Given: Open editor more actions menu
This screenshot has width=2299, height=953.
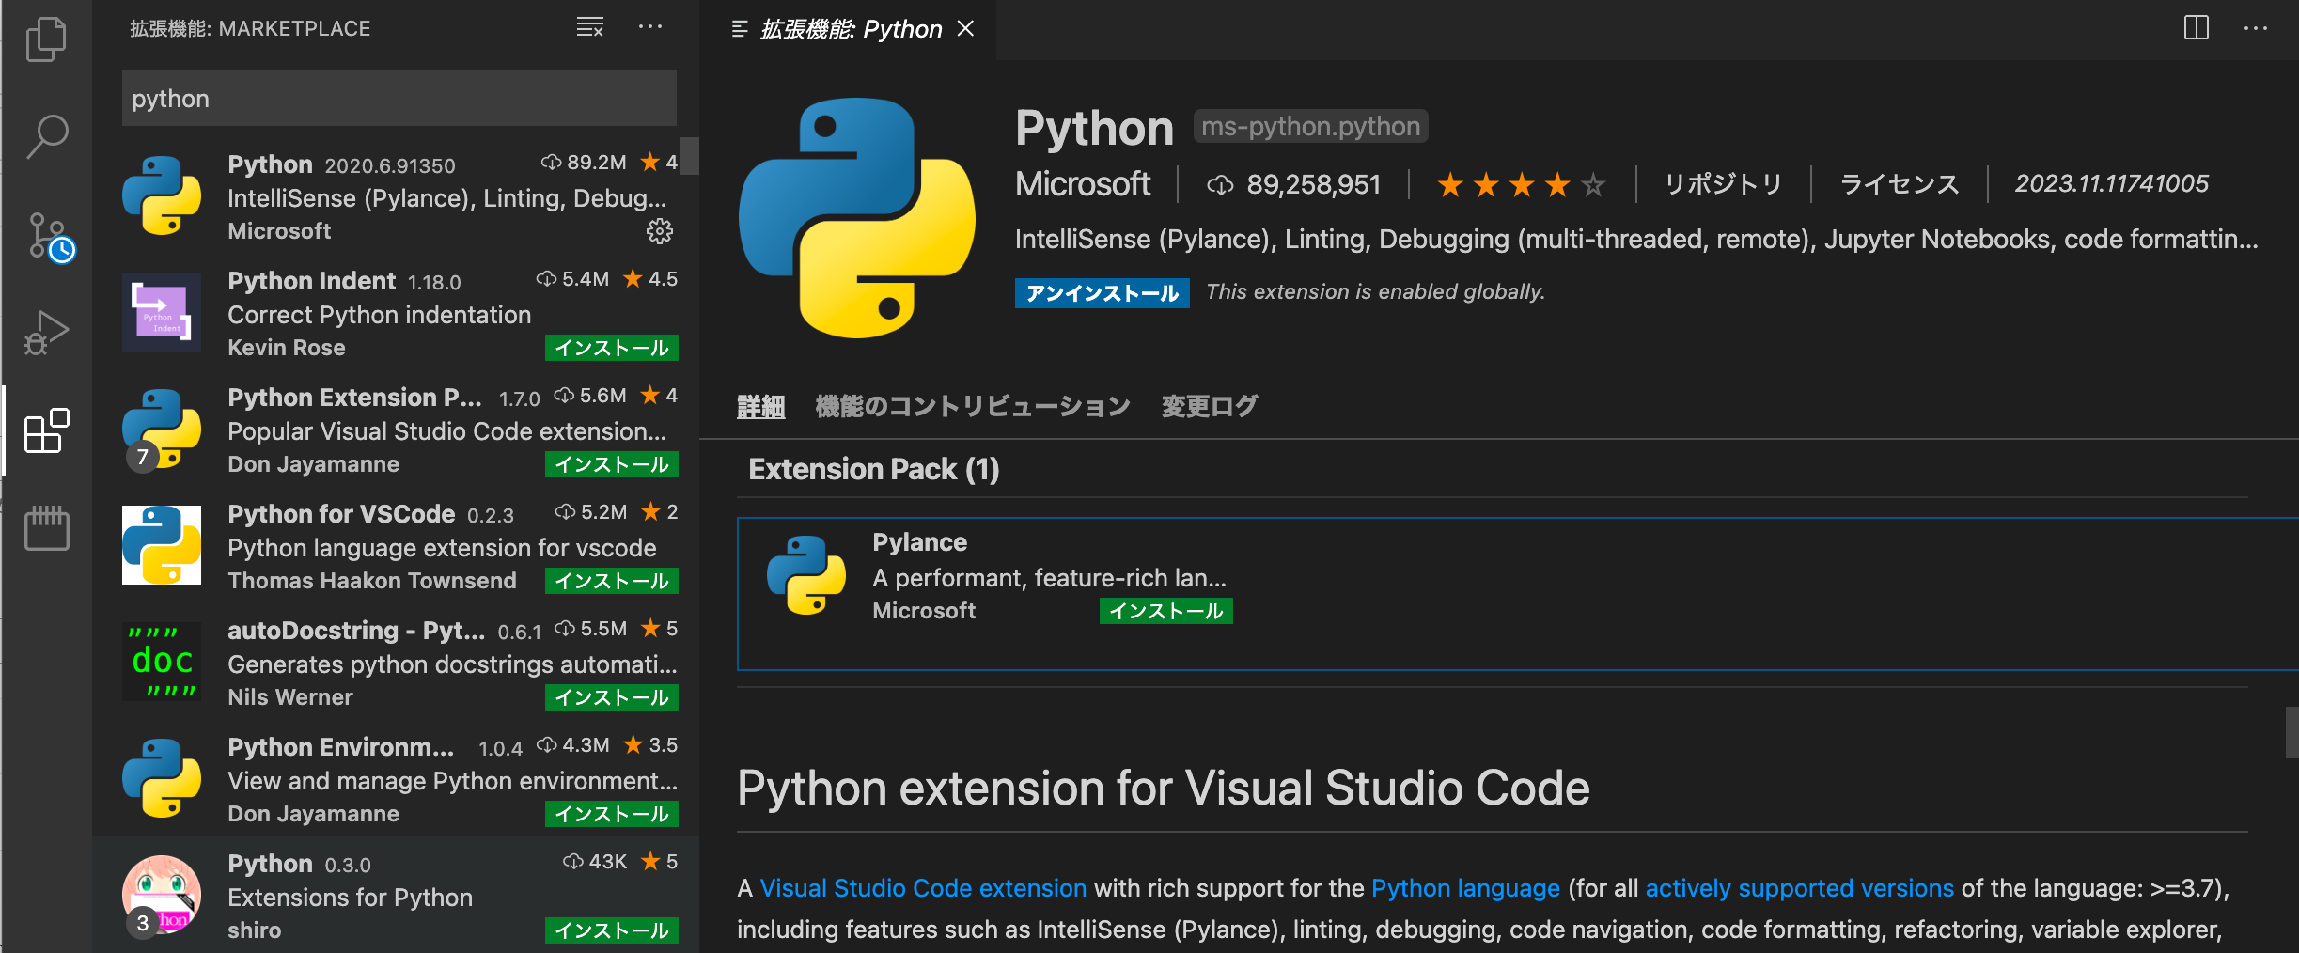Looking at the screenshot, I should coord(2256,28).
